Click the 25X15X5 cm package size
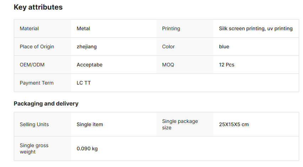Screen dimensions: 303x167 tap(234, 124)
